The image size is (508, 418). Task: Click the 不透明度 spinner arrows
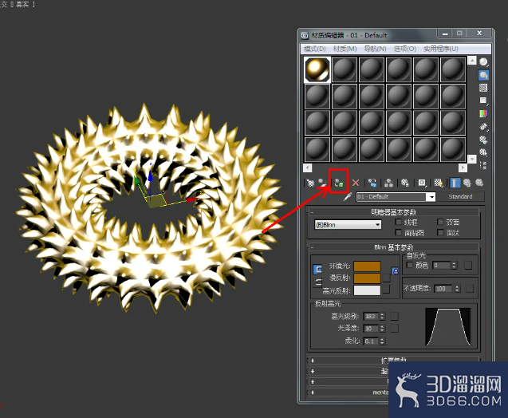[457, 289]
